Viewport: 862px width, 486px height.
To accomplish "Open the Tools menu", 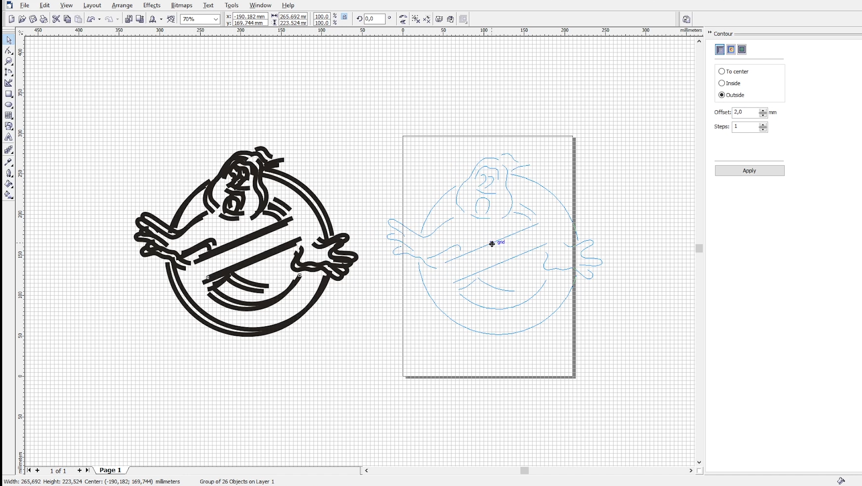I will click(x=231, y=5).
